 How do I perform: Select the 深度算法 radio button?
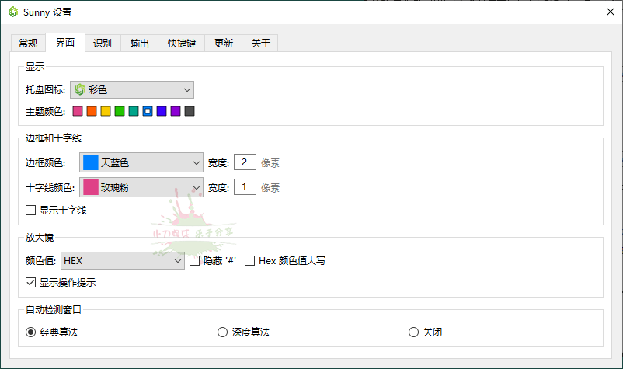[x=223, y=332]
